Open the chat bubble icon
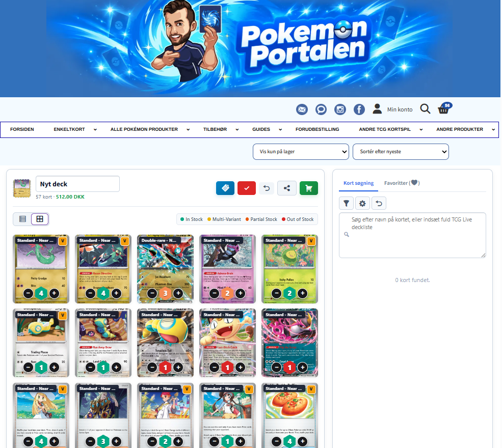The width and height of the screenshot is (502, 448). (x=321, y=109)
